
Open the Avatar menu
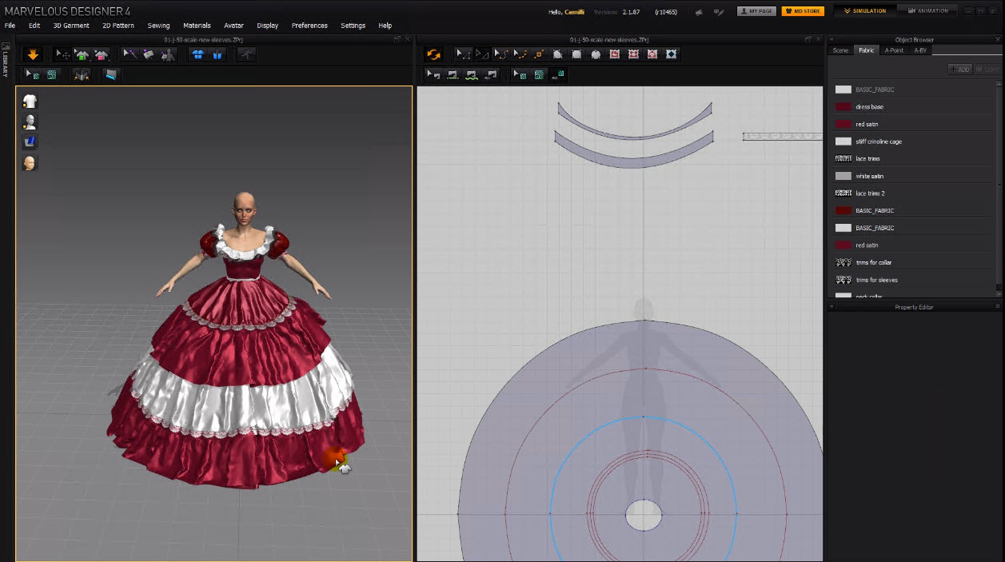click(233, 26)
